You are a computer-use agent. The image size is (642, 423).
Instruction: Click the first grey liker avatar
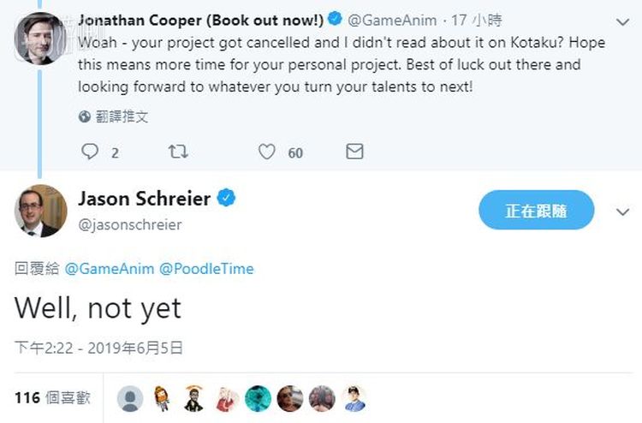(x=129, y=398)
